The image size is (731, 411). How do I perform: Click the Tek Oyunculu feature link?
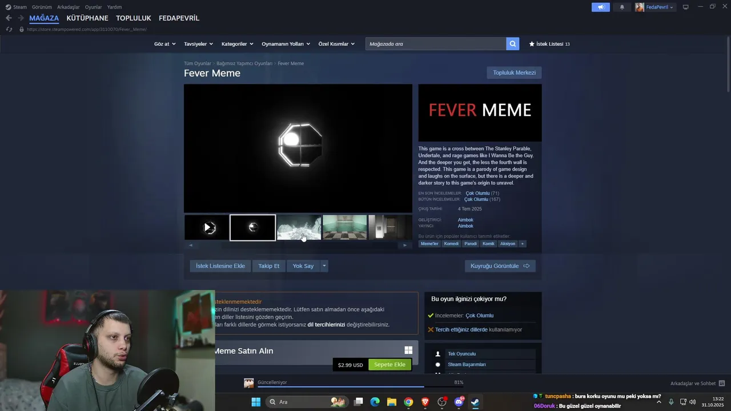coord(462,354)
